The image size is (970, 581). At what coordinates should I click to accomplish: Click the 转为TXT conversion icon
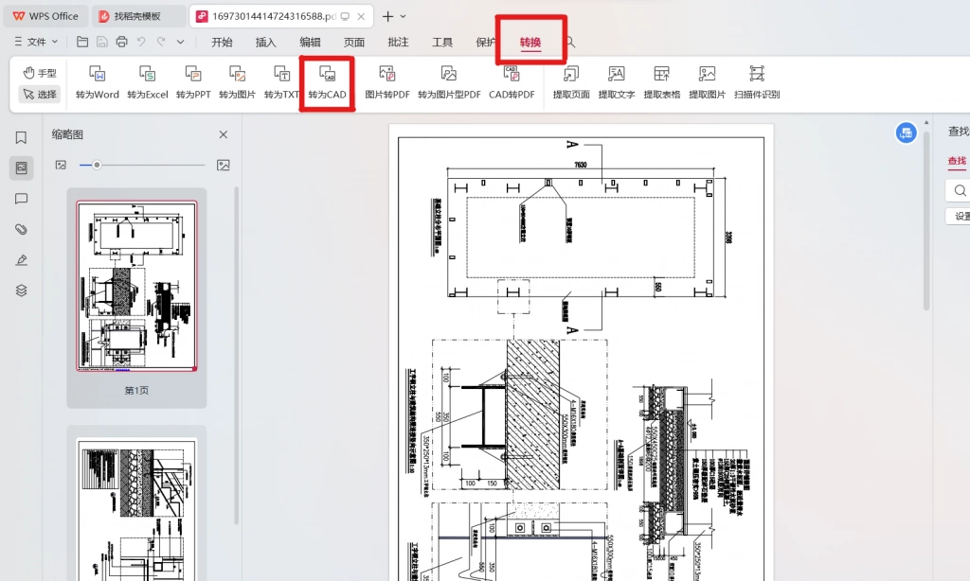click(x=281, y=81)
